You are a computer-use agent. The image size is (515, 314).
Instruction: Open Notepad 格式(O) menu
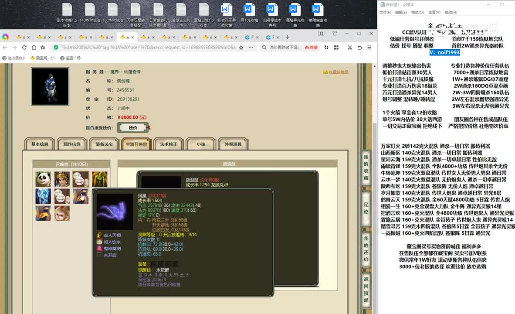click(417, 12)
